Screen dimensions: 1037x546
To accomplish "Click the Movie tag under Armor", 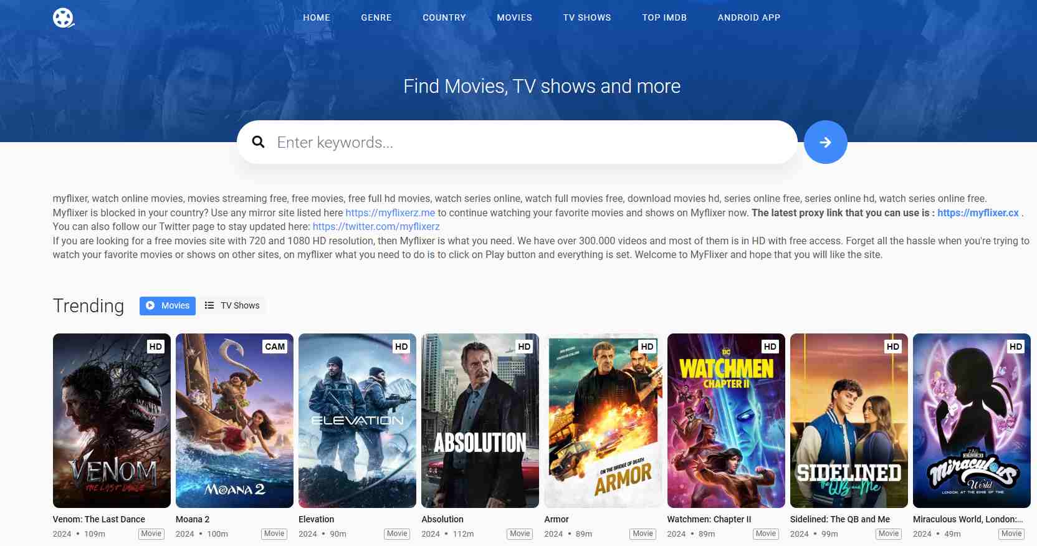I will (x=643, y=534).
